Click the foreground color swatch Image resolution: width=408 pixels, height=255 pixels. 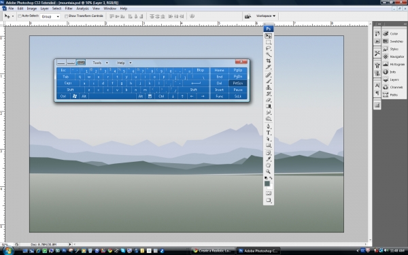tap(267, 184)
